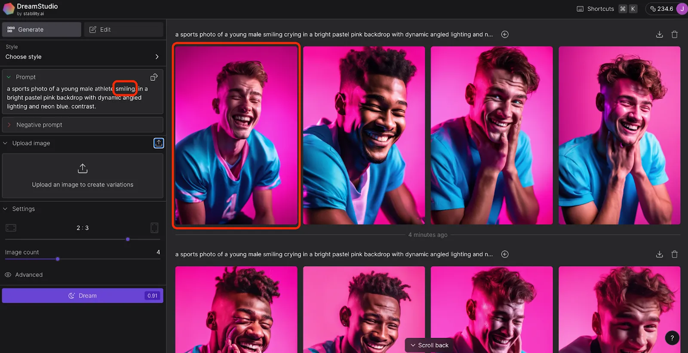Download the first generation batch
Image resolution: width=688 pixels, height=353 pixels.
point(659,34)
